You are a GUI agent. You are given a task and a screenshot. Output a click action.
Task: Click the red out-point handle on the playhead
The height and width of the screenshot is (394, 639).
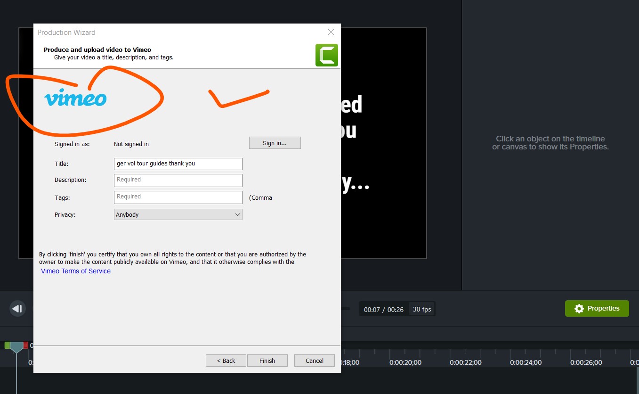click(x=26, y=345)
